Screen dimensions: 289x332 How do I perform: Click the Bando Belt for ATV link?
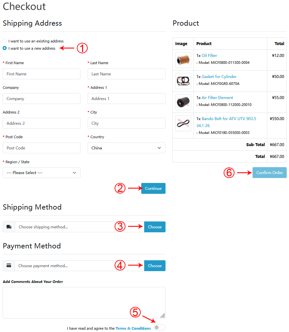(226, 118)
